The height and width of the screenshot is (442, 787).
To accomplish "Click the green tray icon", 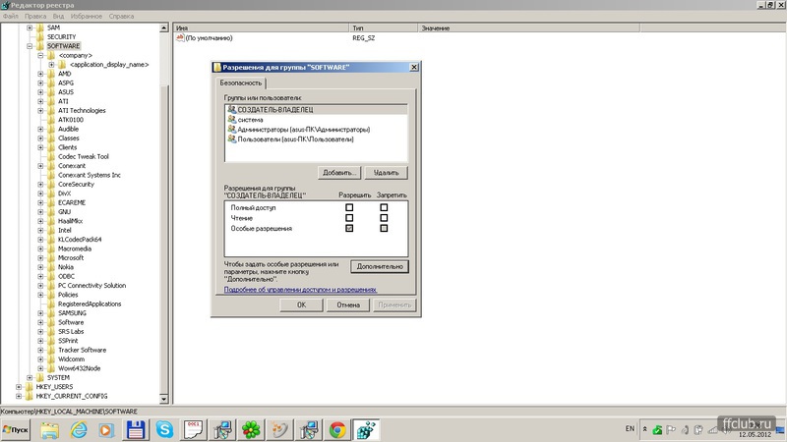I will coord(657,430).
